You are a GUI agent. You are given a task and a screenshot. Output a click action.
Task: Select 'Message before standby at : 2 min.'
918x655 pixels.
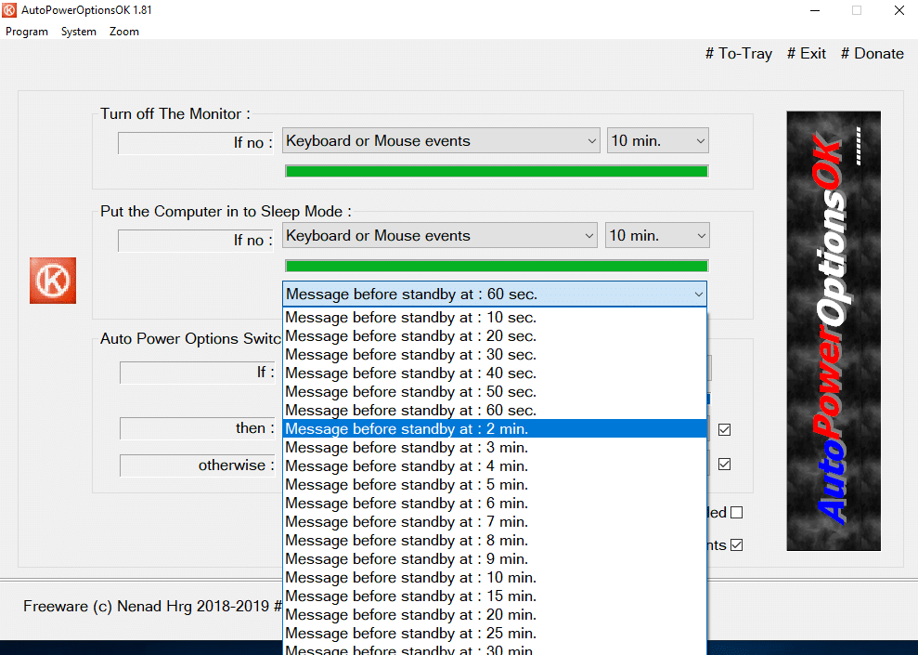coord(494,429)
